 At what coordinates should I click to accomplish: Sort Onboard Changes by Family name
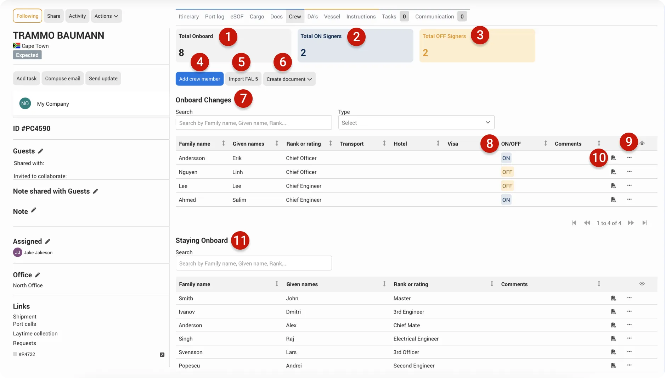tap(223, 143)
